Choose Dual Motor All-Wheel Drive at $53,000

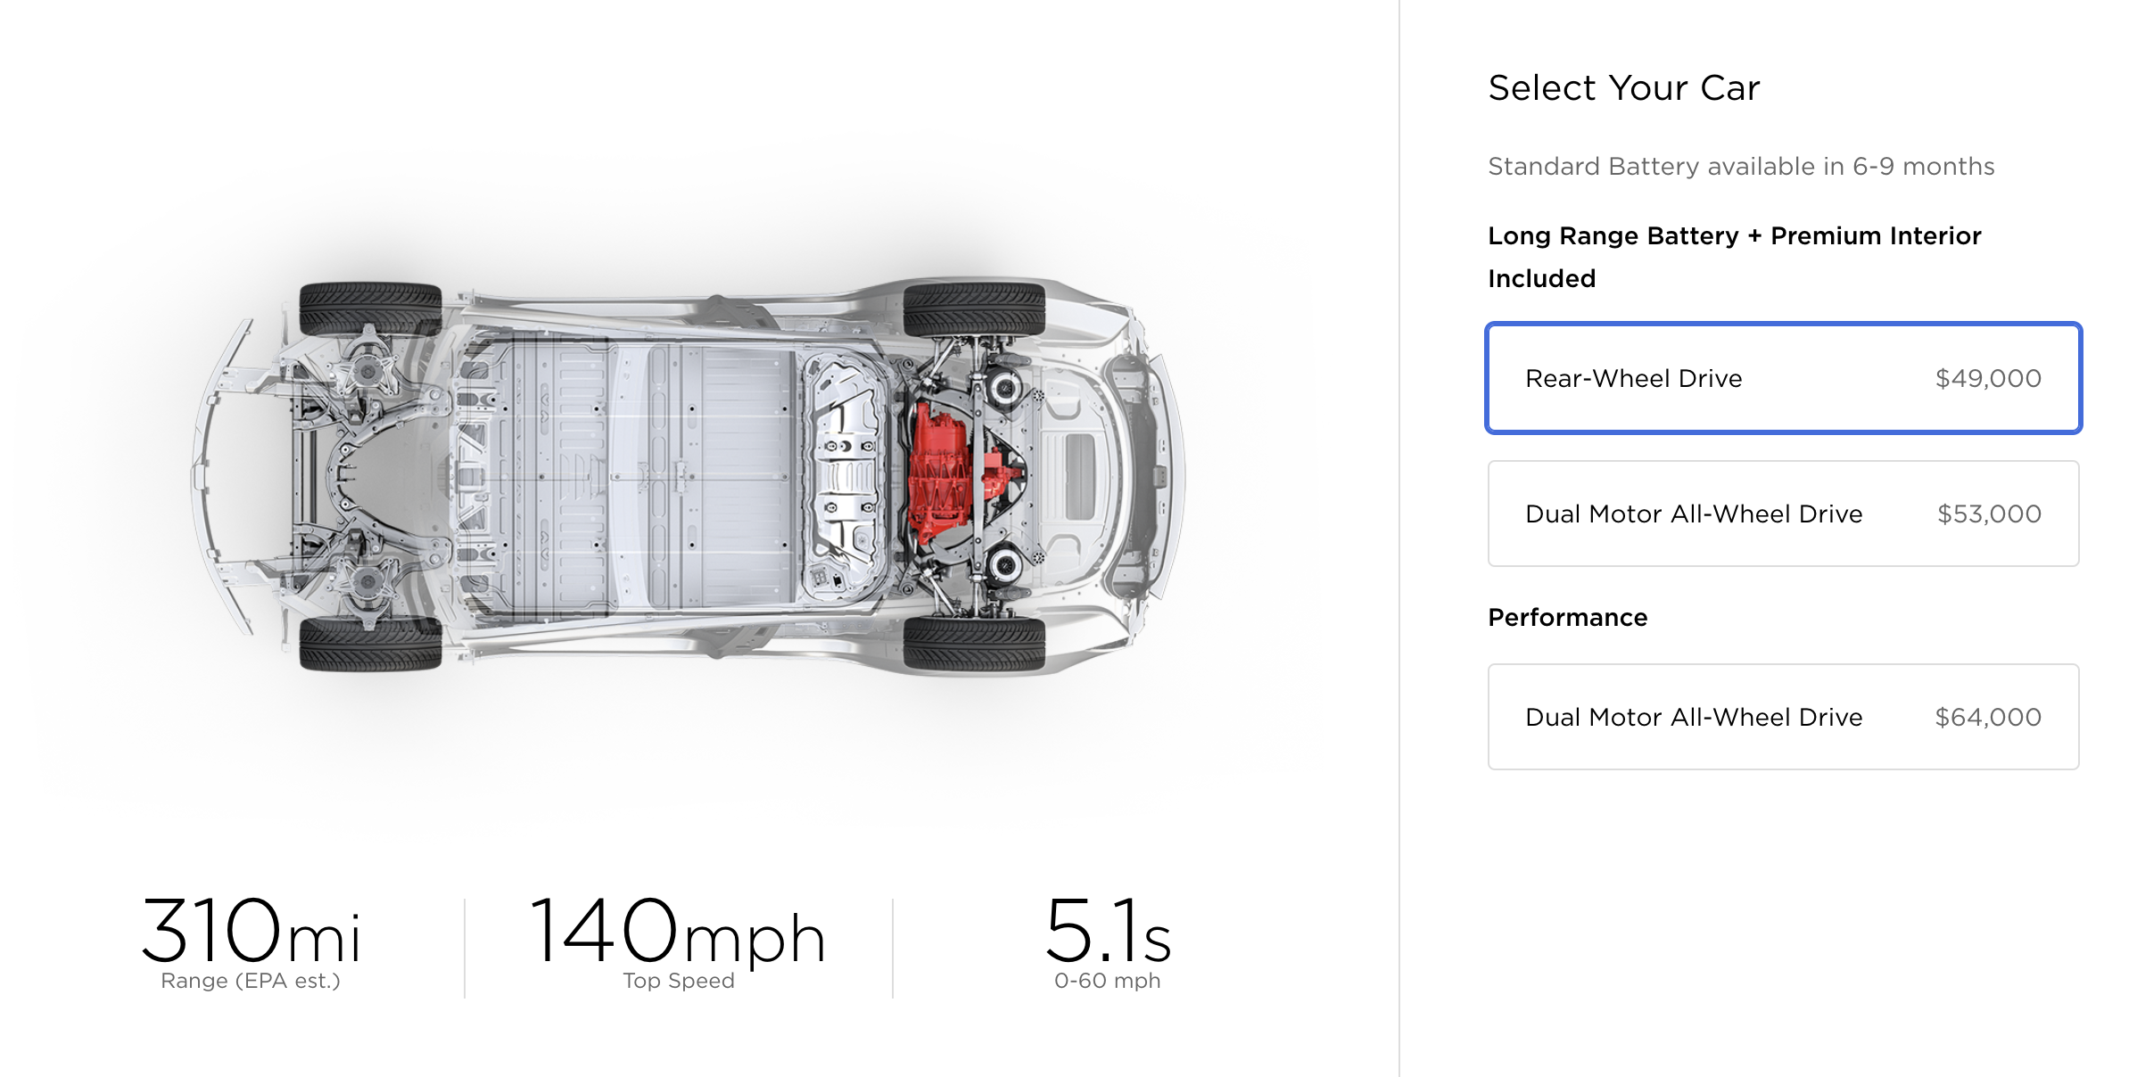pos(1784,514)
